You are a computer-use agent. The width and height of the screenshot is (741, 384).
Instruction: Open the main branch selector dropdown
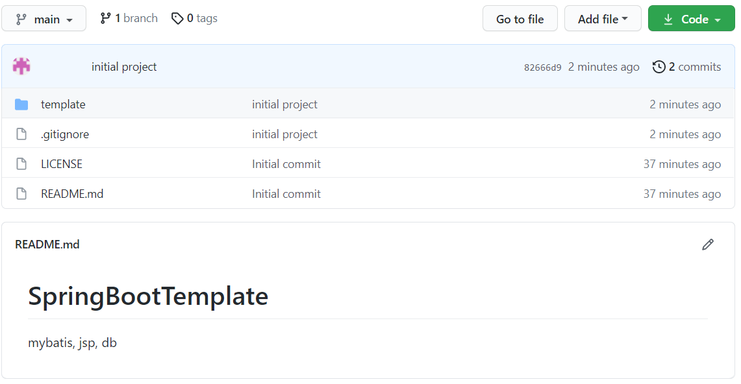point(44,19)
